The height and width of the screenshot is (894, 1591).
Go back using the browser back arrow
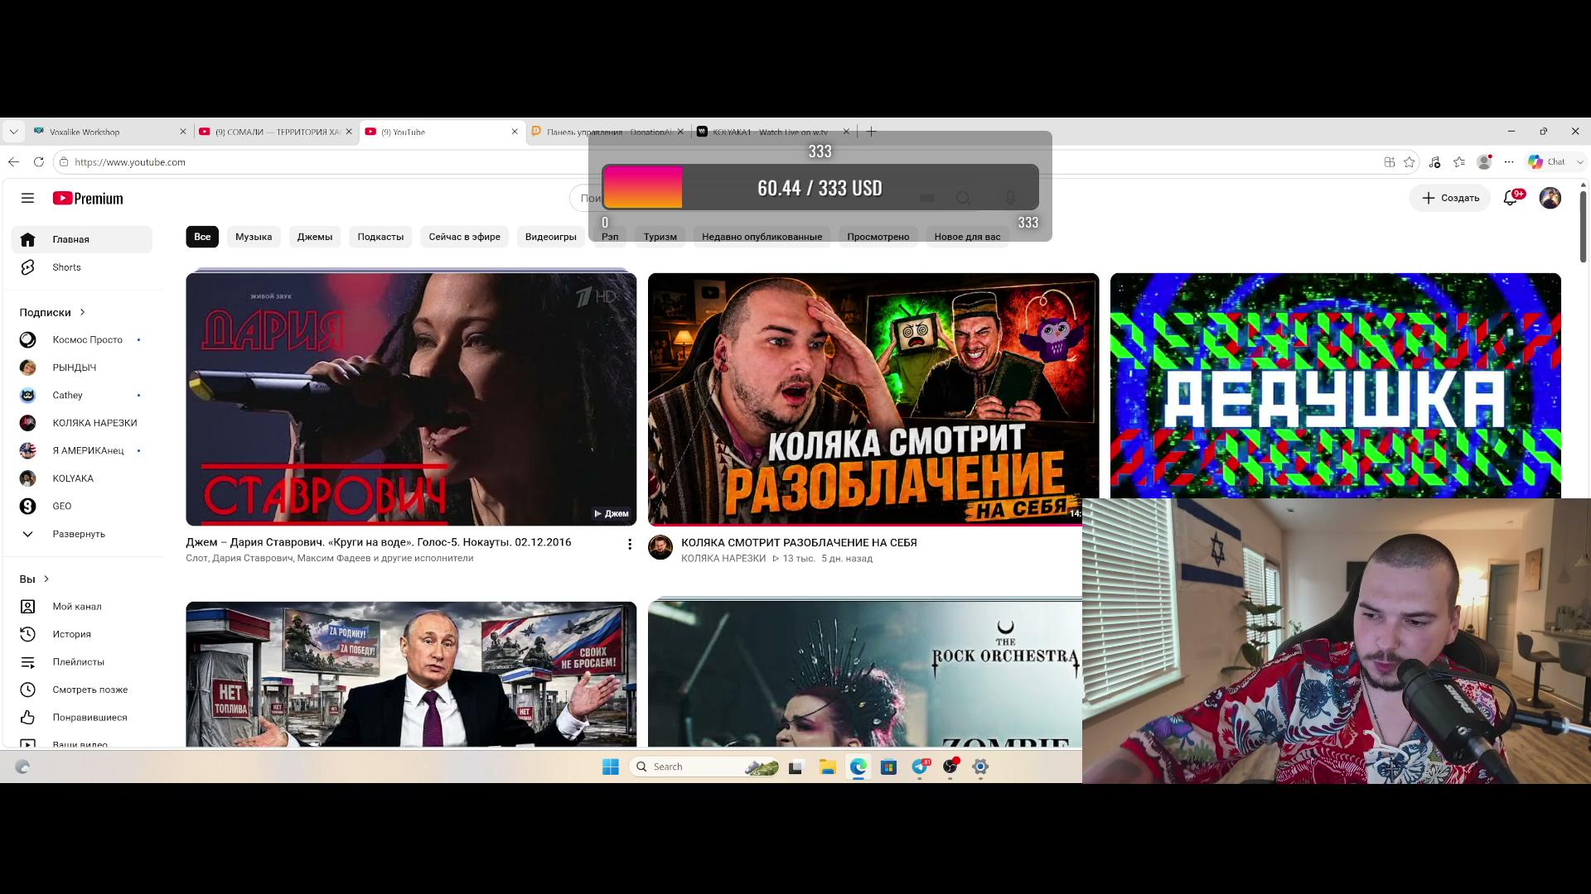tap(13, 162)
